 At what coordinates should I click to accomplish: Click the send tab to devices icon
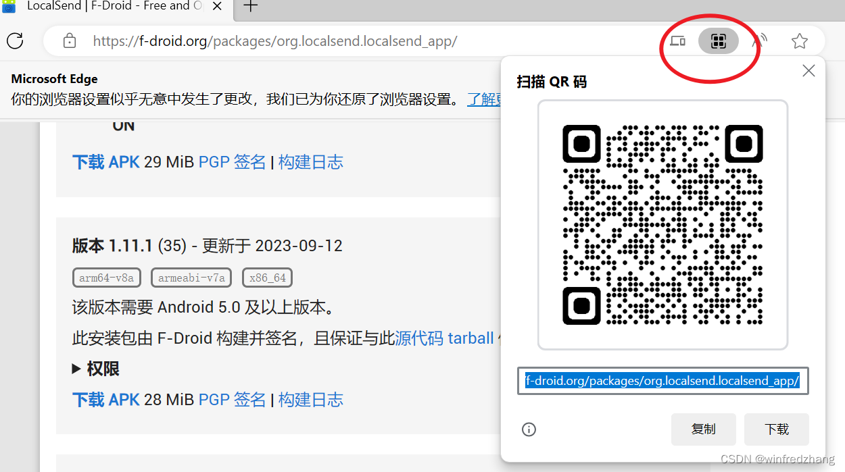[x=677, y=41]
